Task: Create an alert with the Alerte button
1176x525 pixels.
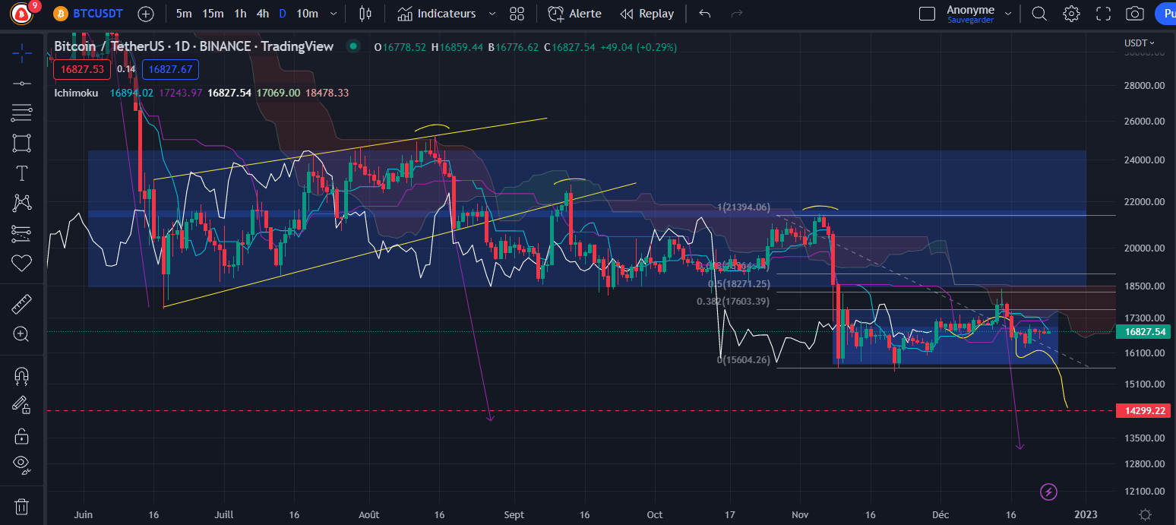Action: [574, 13]
